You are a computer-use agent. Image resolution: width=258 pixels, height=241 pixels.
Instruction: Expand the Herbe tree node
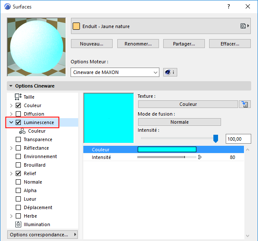pos(11,216)
